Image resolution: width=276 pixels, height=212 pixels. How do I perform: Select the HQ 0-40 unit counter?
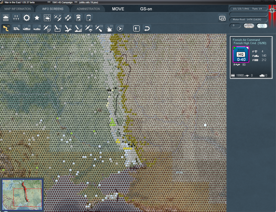[241, 54]
